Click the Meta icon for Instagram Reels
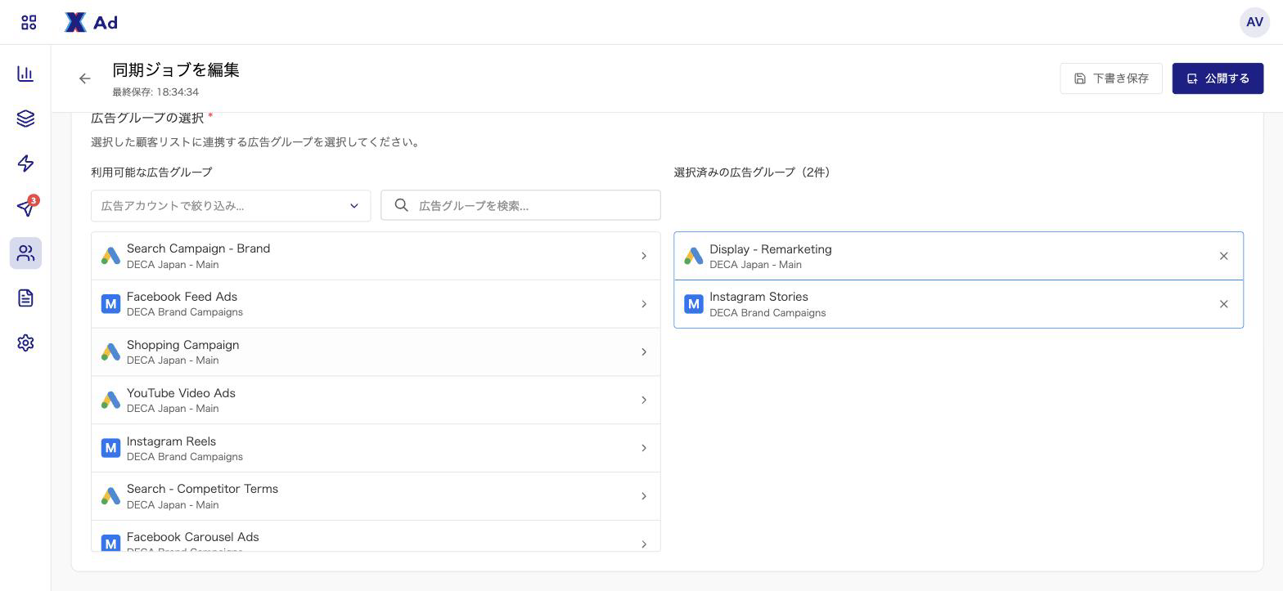The width and height of the screenshot is (1283, 591). 110,448
